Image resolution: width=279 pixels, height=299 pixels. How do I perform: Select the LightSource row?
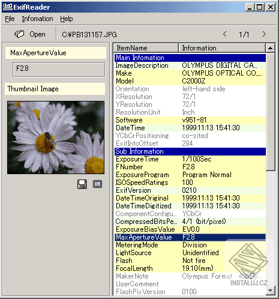pos(190,253)
